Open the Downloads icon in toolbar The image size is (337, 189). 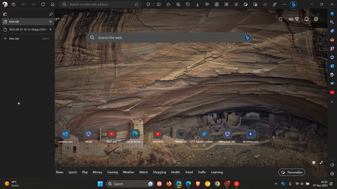(x=197, y=4)
